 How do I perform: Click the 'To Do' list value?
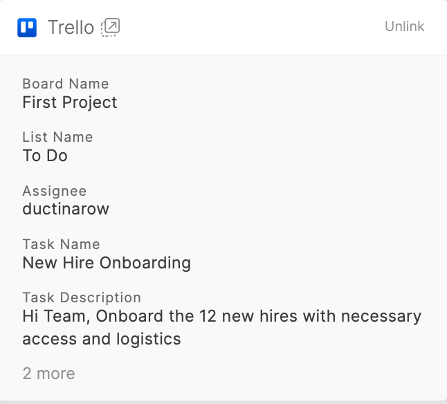click(45, 156)
